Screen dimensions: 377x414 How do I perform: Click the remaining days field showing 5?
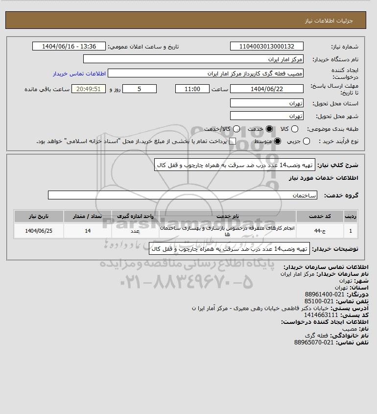[x=140, y=89]
